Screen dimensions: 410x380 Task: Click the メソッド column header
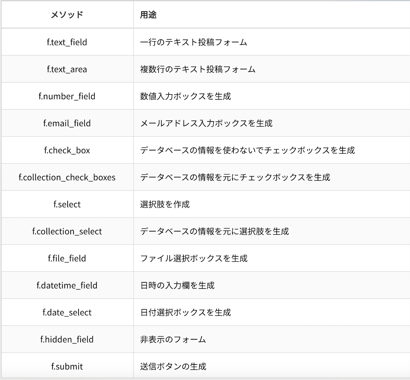point(67,15)
